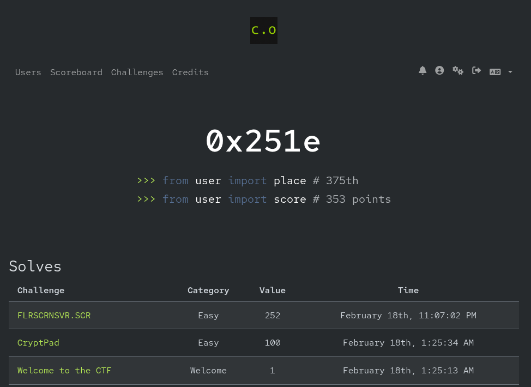Viewport: 531px width, 387px height.
Task: Click the Category column header
Action: pyautogui.click(x=208, y=291)
